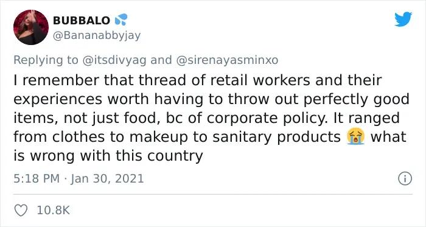Screen dimensions: 426x227
Task: Click the Jan 30, 2021 date
Action: click(107, 179)
